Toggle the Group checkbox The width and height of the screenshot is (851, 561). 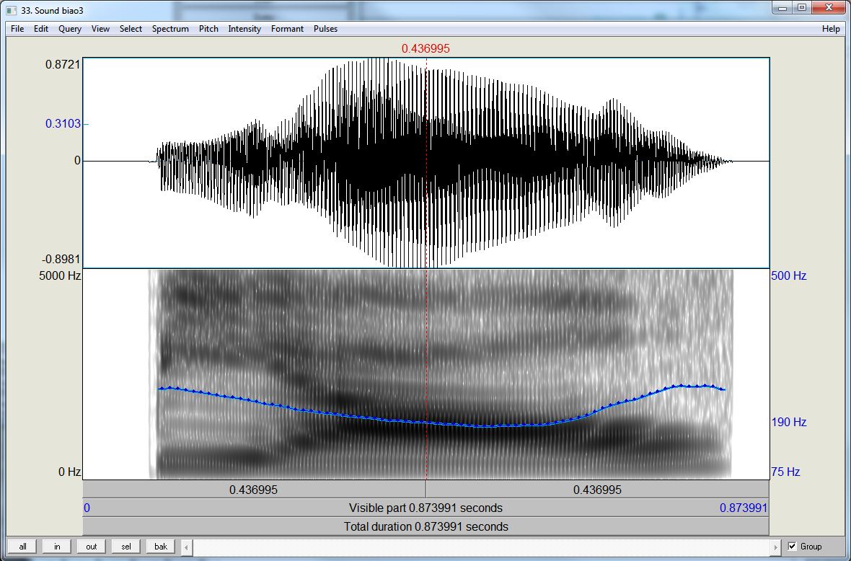click(x=793, y=547)
